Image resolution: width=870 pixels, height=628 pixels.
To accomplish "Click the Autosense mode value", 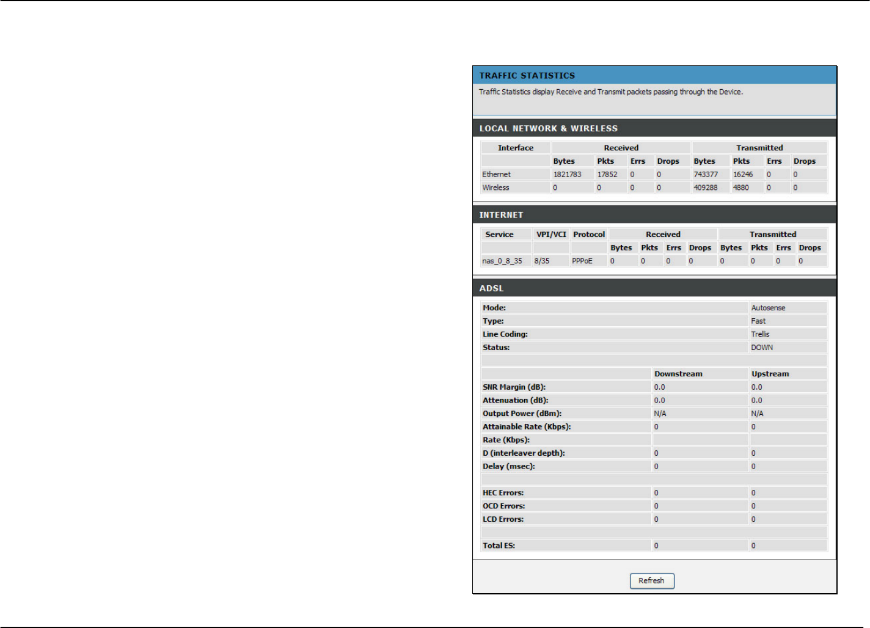I will click(769, 309).
